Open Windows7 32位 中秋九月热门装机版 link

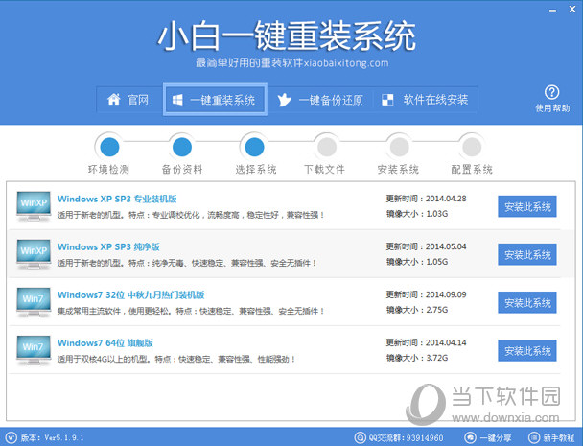(130, 295)
